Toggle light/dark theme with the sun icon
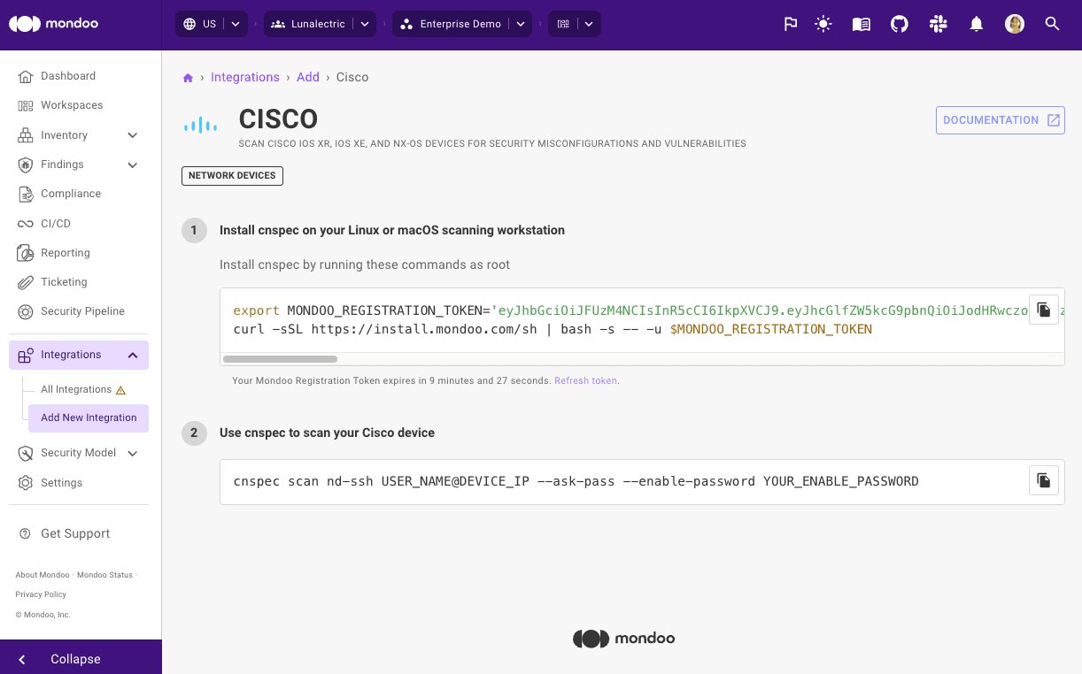The height and width of the screenshot is (674, 1082). coord(823,24)
